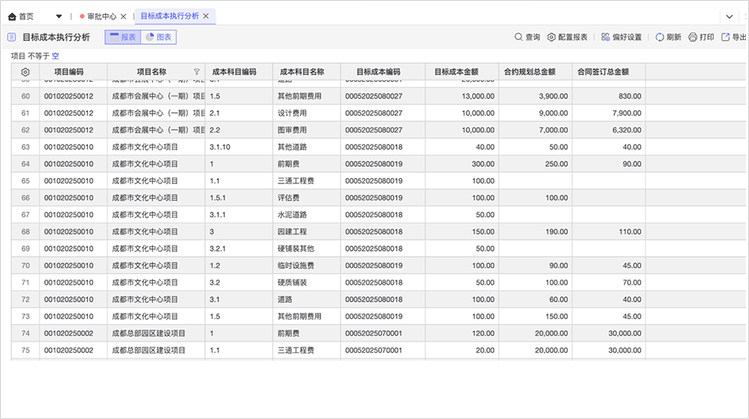Open the table column settings gear icon
Image resolution: width=749 pixels, height=419 pixels.
[25, 72]
